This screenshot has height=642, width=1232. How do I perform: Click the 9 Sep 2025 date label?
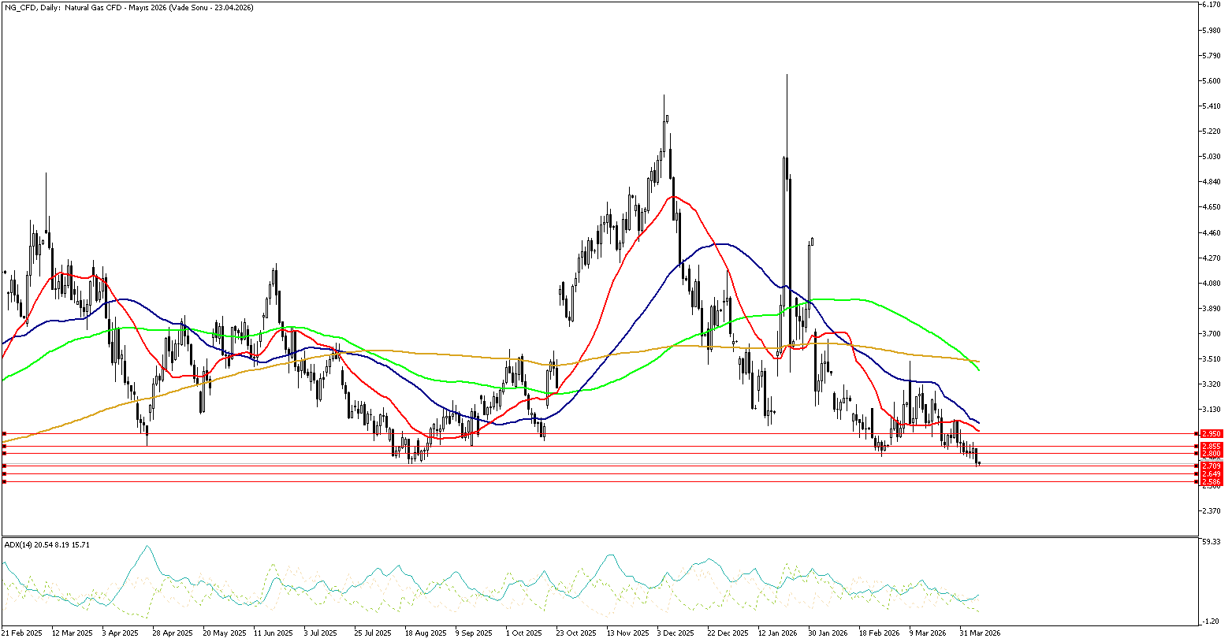[x=474, y=633]
